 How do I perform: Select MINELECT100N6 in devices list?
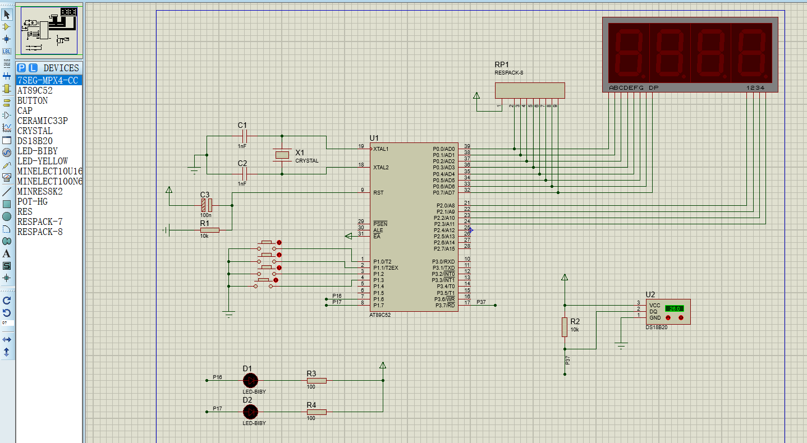(49, 181)
